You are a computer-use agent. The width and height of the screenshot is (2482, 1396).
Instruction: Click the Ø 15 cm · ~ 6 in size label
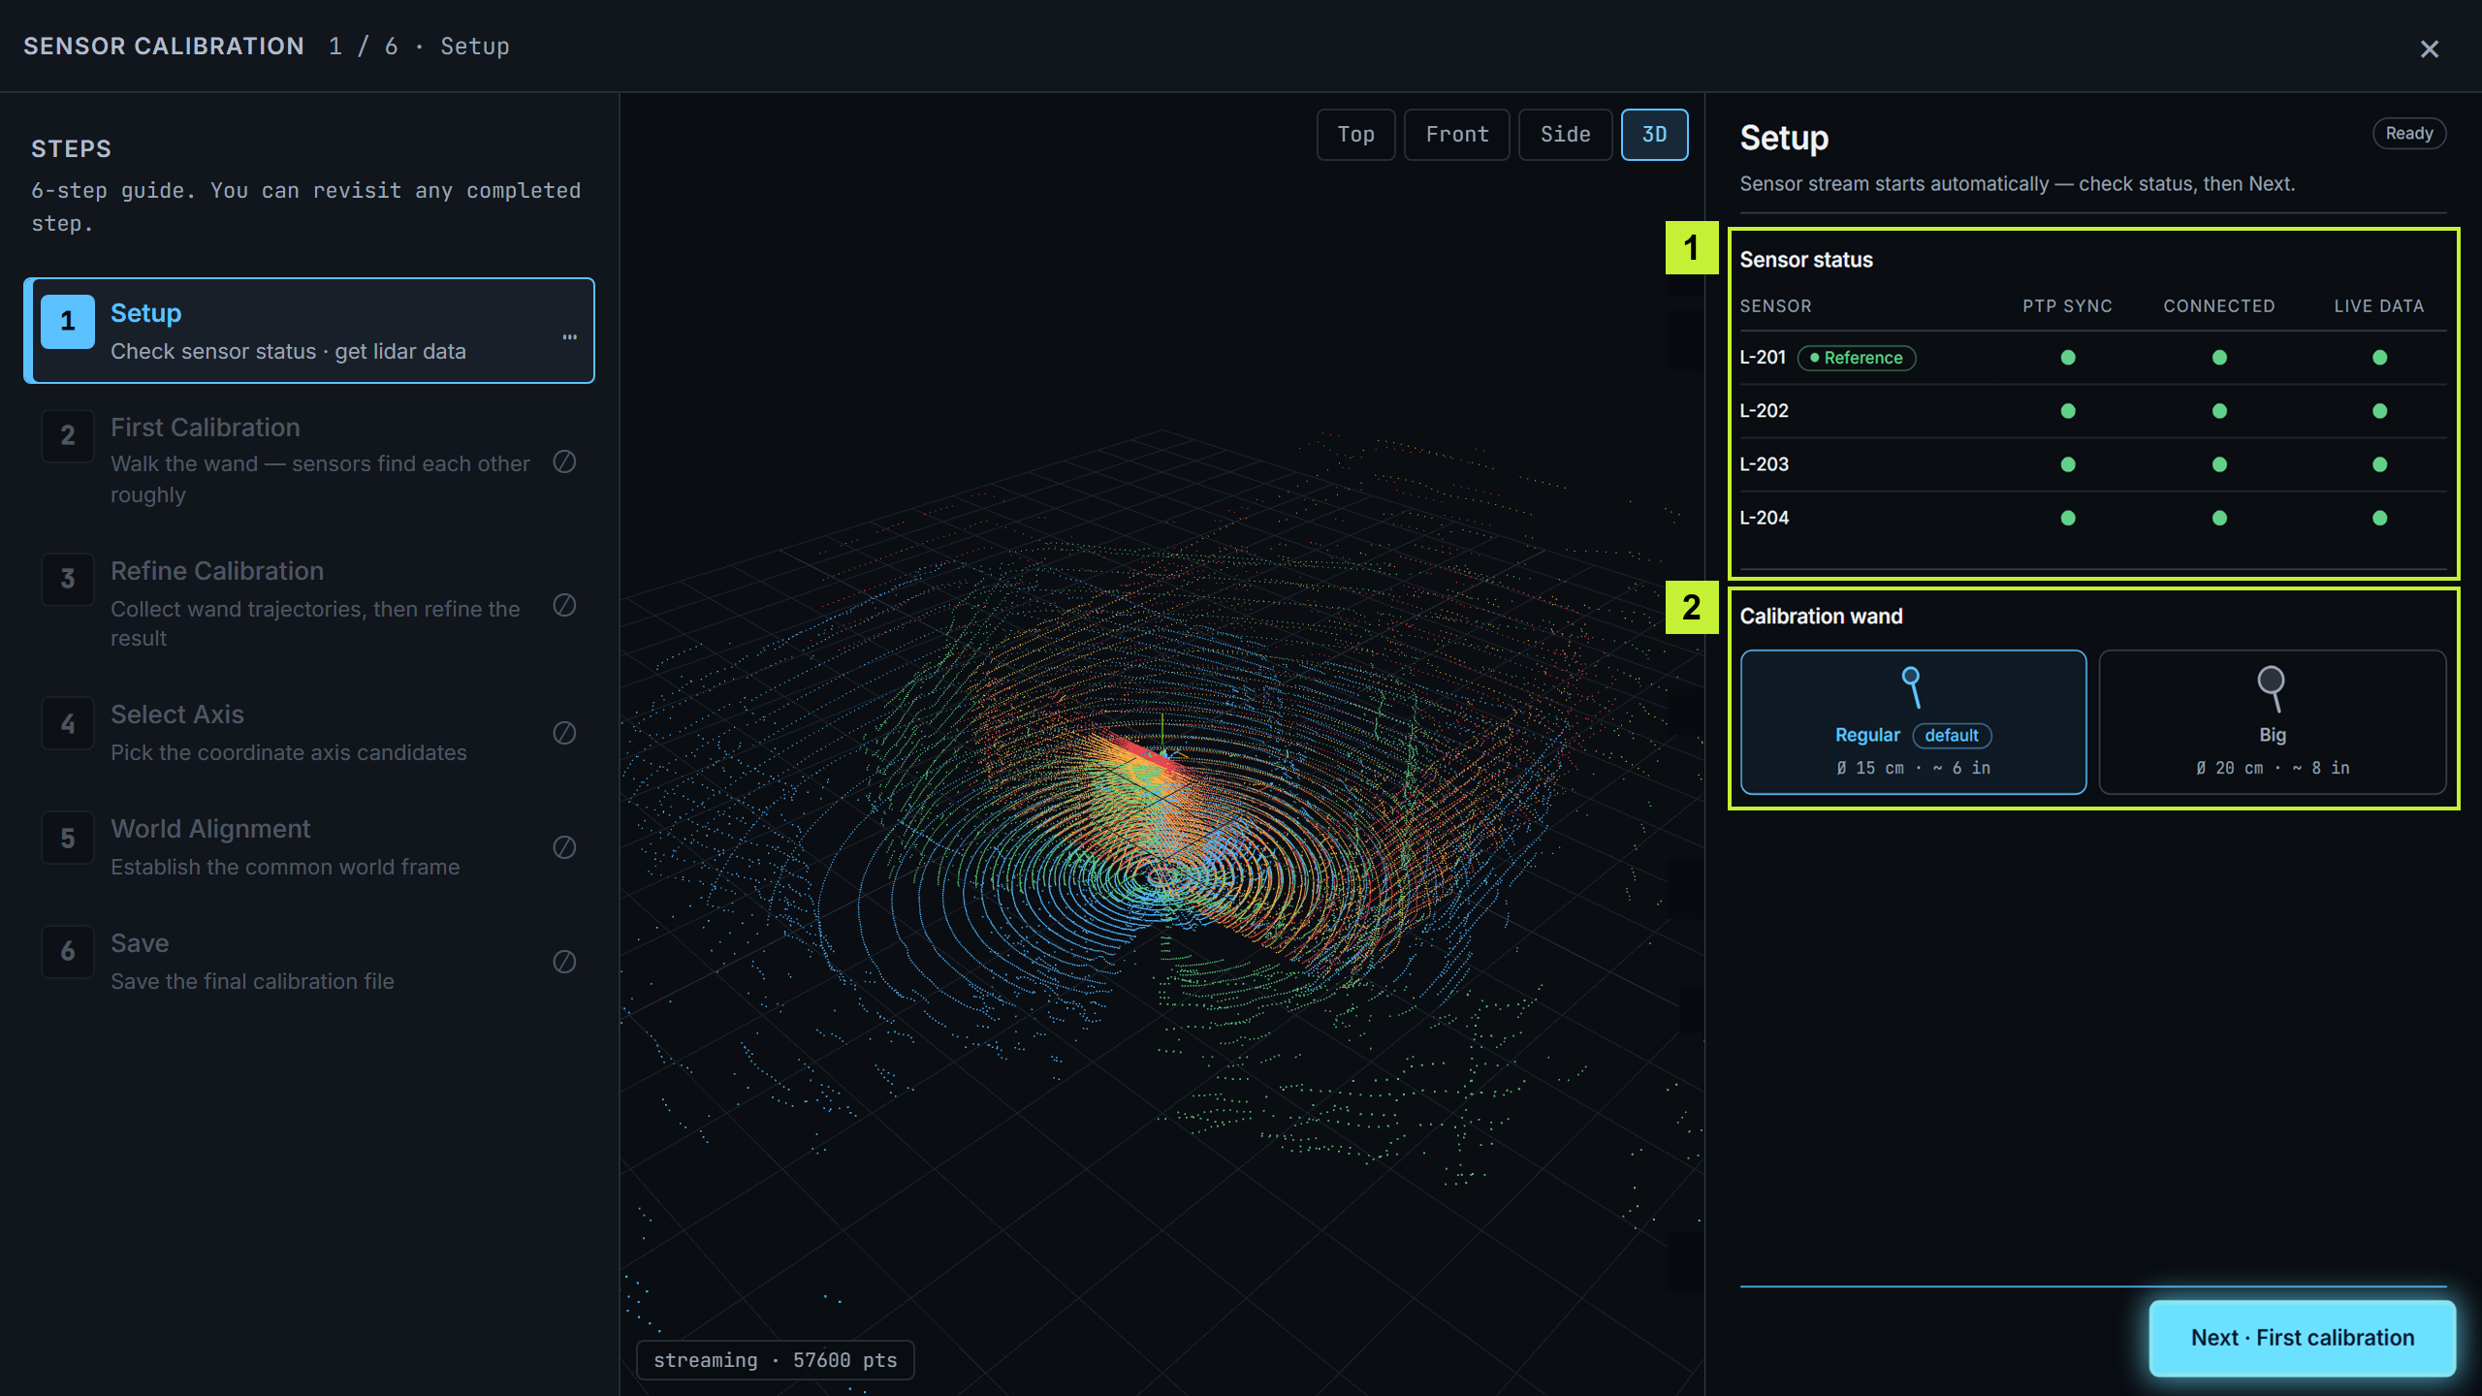pyautogui.click(x=1913, y=768)
